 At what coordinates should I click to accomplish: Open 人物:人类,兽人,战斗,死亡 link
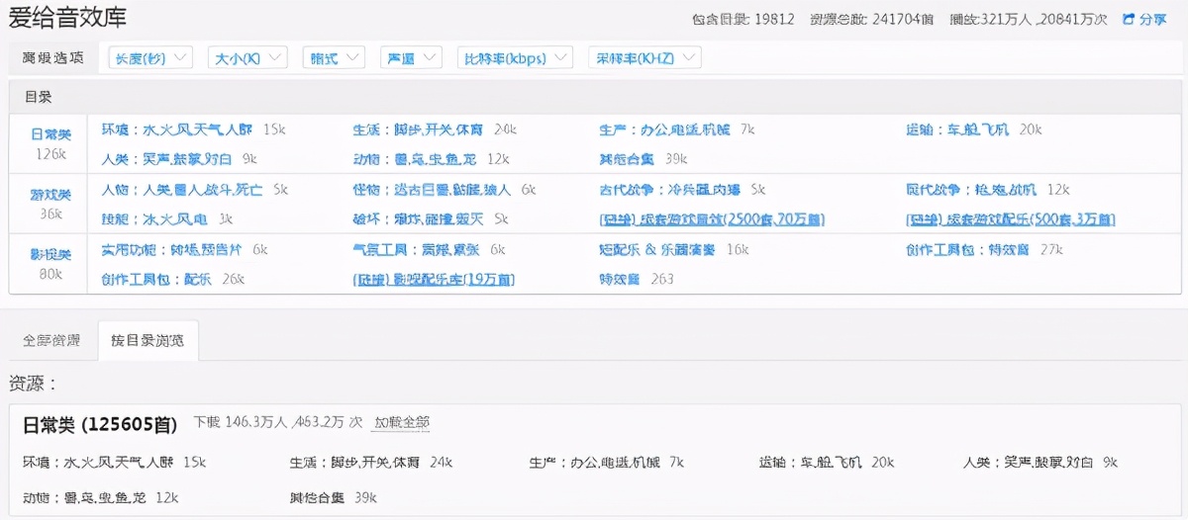(182, 189)
